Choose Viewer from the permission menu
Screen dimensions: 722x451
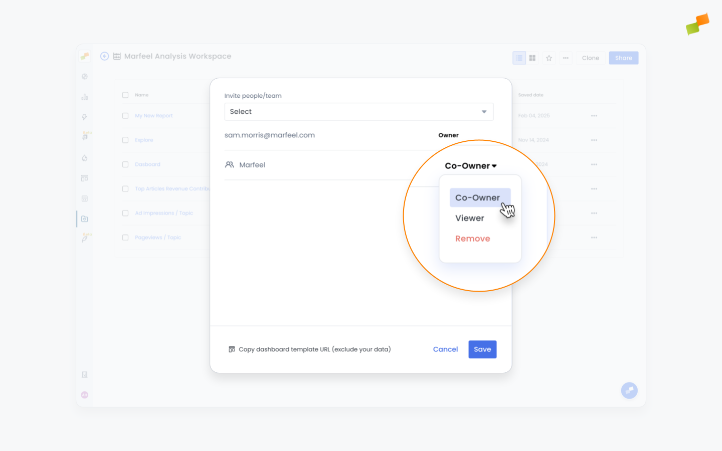[469, 218]
